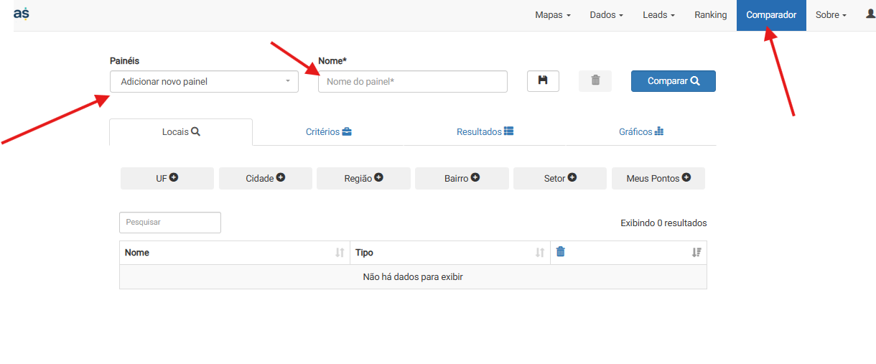Sort table by Nome column
The image size is (876, 364).
click(340, 253)
